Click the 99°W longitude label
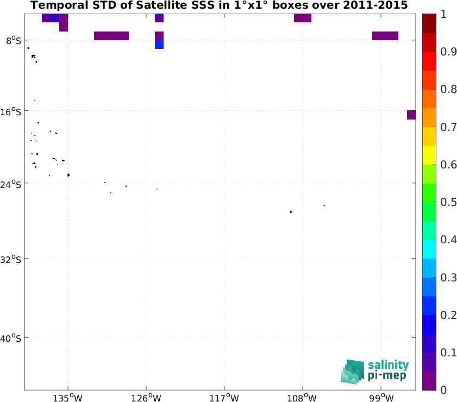457x402 pixels. (x=381, y=398)
